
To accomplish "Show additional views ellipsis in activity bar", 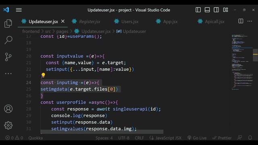I will point(8,73).
